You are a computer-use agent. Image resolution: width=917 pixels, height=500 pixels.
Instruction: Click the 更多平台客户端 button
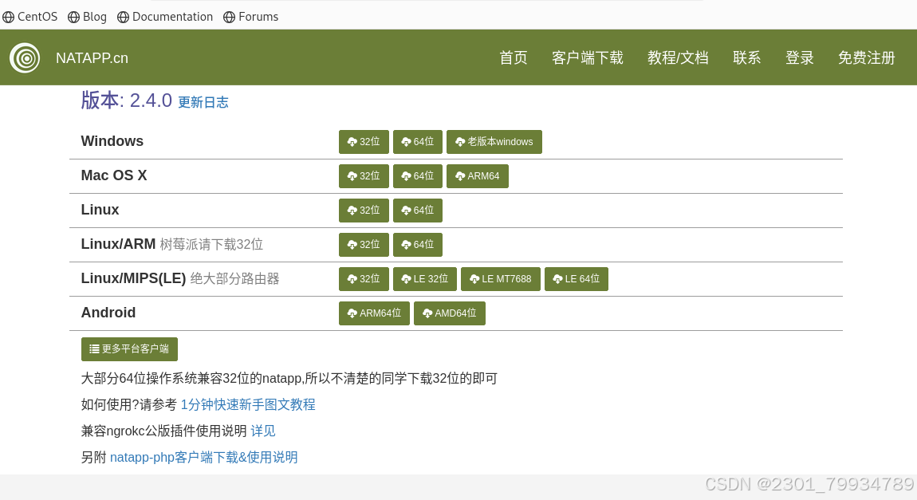129,349
